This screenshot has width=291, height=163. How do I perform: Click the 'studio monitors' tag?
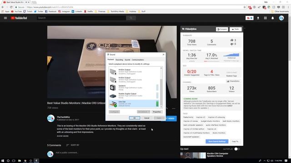(x=219, y=133)
